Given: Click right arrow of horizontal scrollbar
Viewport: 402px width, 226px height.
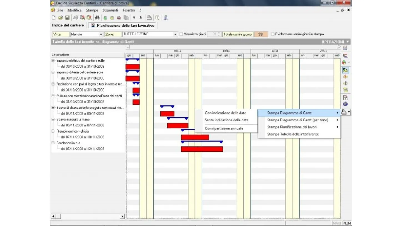Looking at the screenshot, I should point(122,216).
